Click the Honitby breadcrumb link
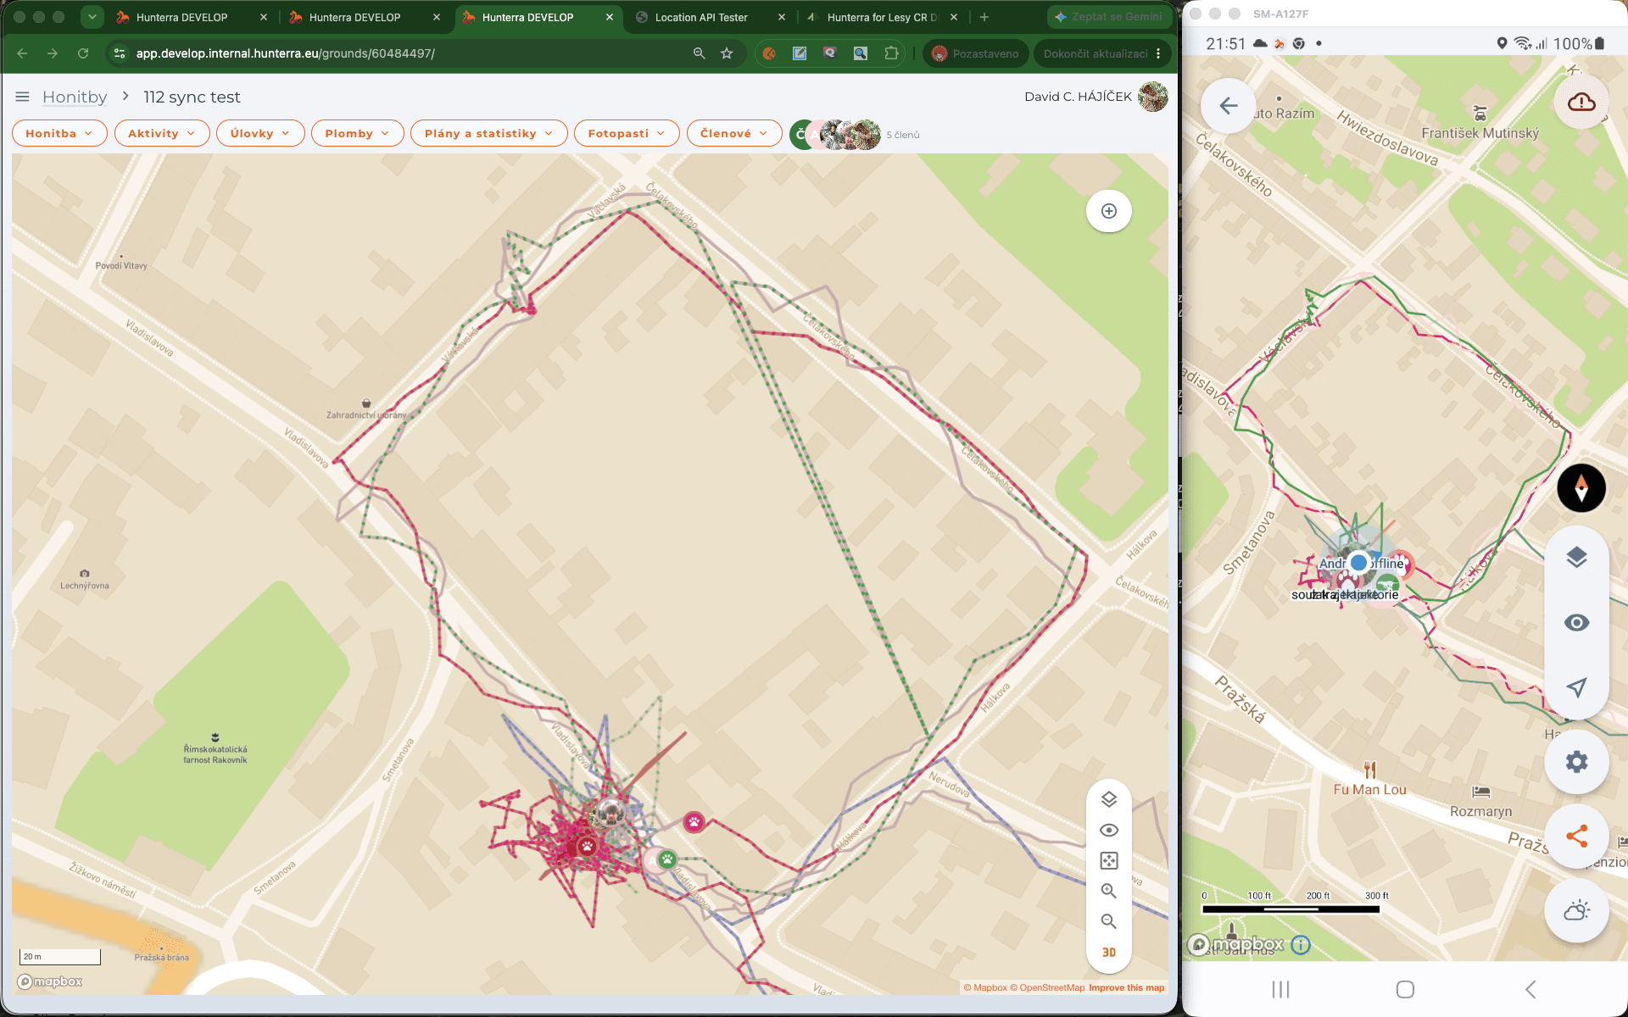 click(75, 97)
